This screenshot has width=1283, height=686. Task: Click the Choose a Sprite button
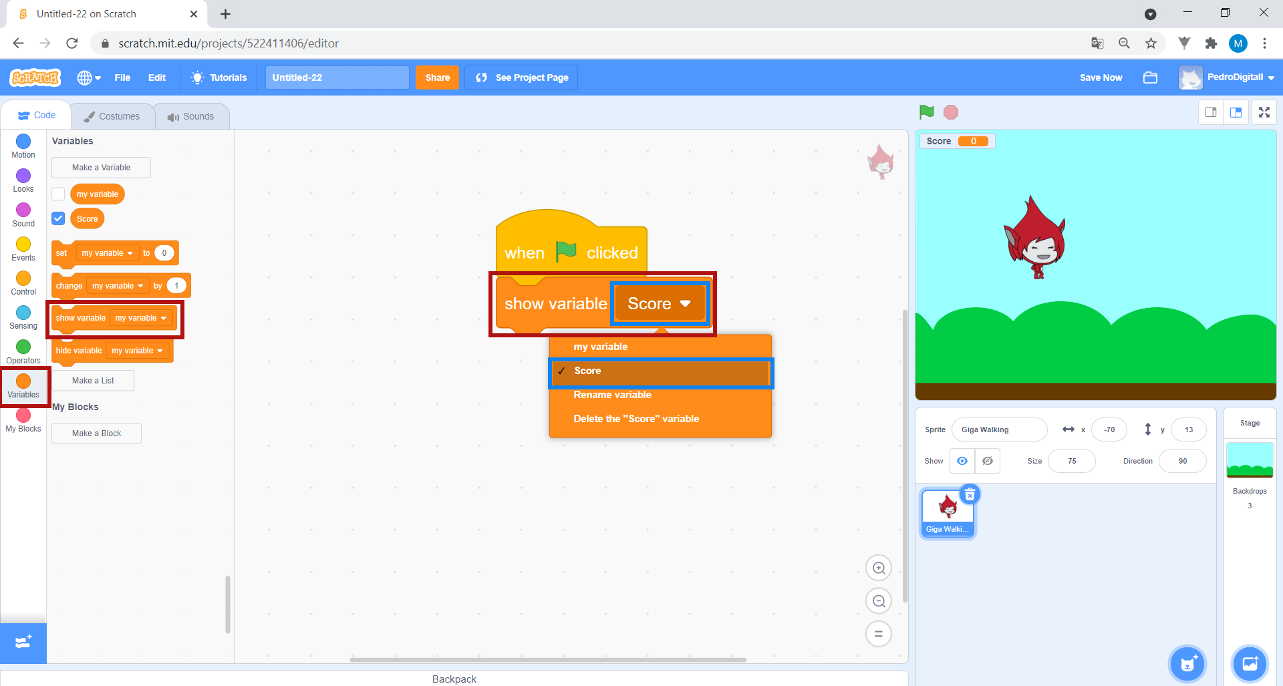(x=1187, y=664)
